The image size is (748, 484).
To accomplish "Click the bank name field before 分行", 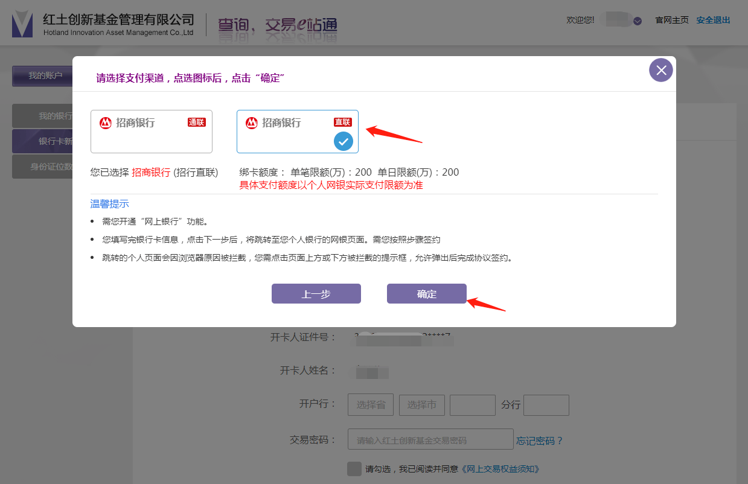I will coord(473,405).
